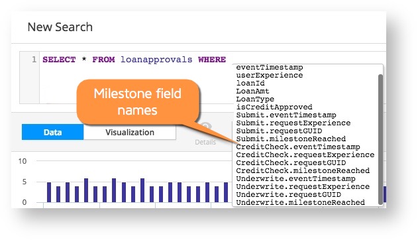Screen dimensions: 418x240
Task: Click the autocomplete list scrollbar
Action: [x=381, y=139]
